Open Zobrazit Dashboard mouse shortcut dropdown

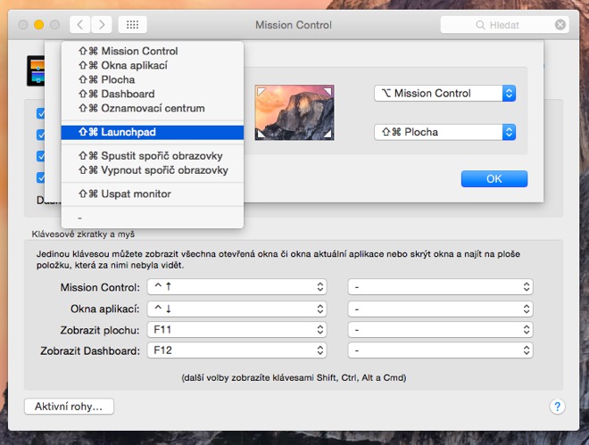[440, 350]
